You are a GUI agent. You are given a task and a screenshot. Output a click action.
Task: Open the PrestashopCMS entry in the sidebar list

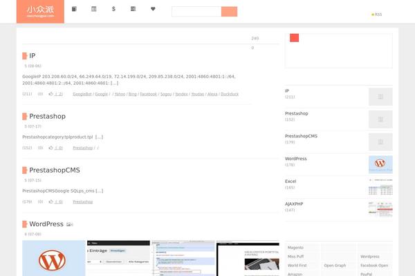coord(301,136)
